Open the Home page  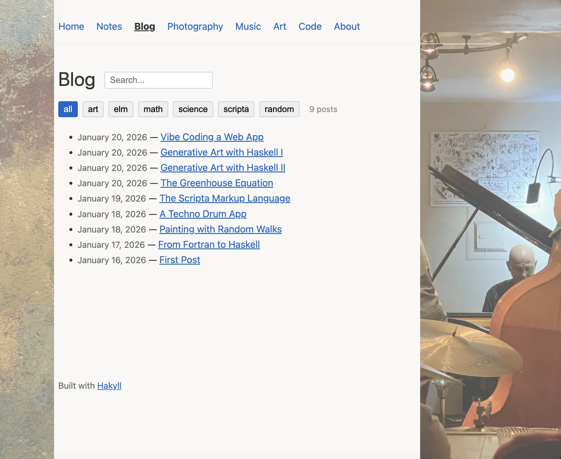(71, 26)
